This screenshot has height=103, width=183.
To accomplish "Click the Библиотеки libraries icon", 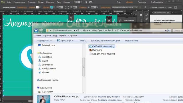I will [x=38, y=53].
